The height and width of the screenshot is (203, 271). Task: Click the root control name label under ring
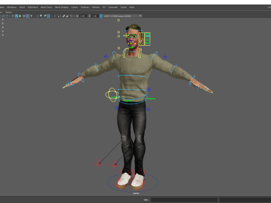tap(136, 193)
